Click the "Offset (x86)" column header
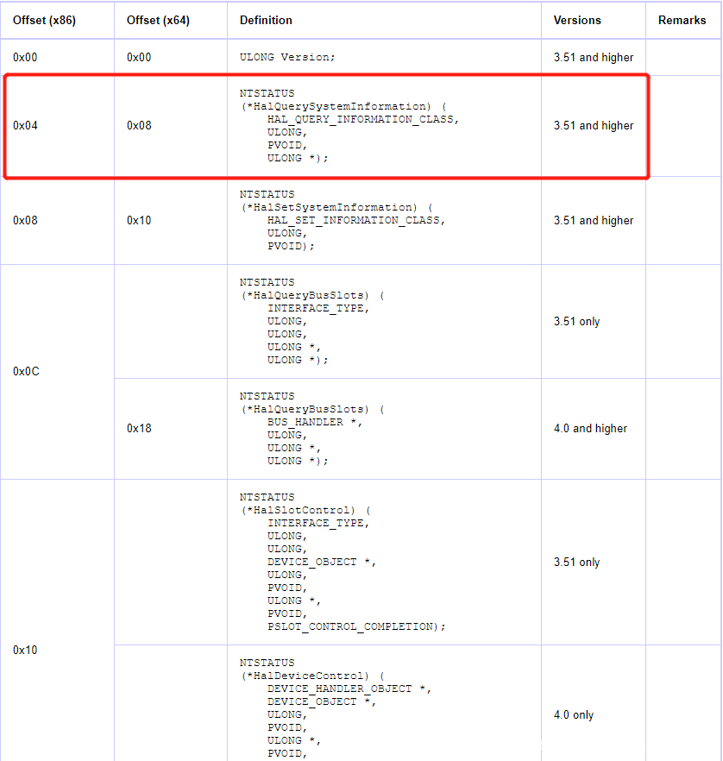723x761 pixels. click(44, 20)
